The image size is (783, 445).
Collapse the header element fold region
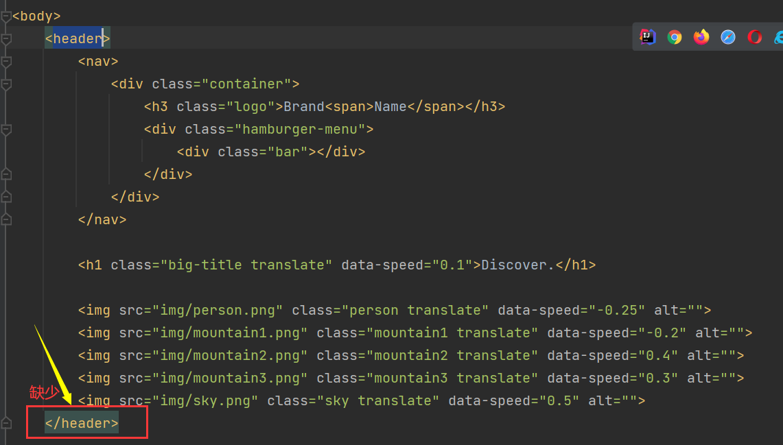[5, 38]
